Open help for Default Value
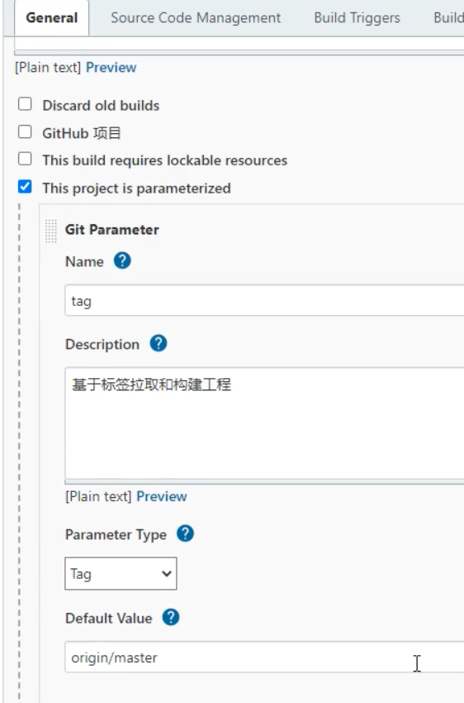The width and height of the screenshot is (464, 703). point(171,617)
